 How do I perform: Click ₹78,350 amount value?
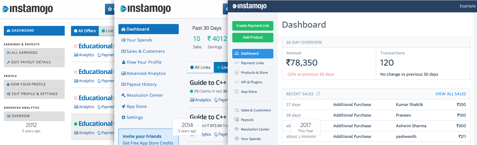[302, 63]
